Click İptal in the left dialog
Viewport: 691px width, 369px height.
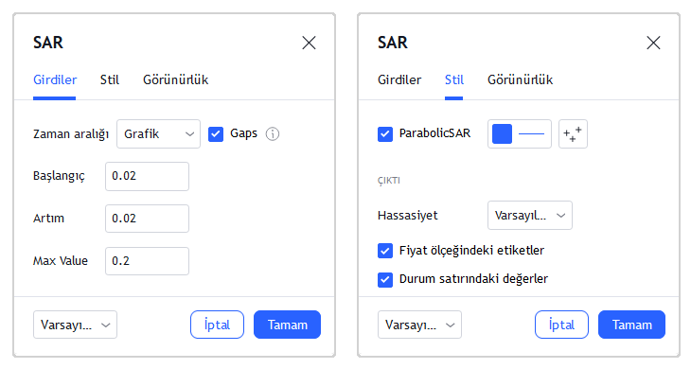218,325
